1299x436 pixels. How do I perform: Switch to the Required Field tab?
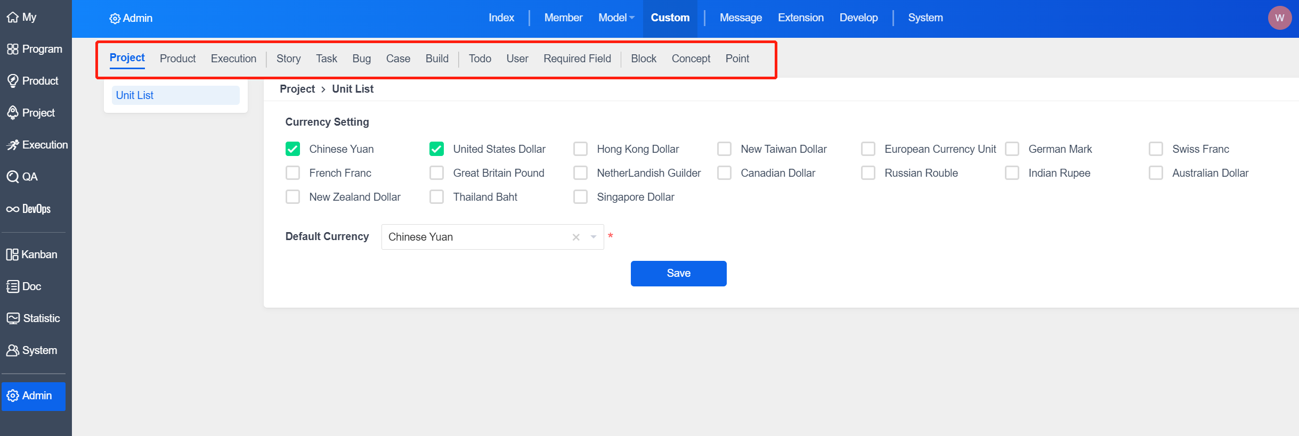tap(577, 59)
